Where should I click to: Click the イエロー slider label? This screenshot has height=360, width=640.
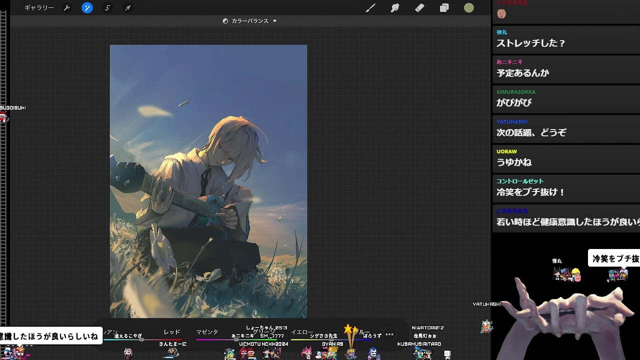[x=302, y=332]
